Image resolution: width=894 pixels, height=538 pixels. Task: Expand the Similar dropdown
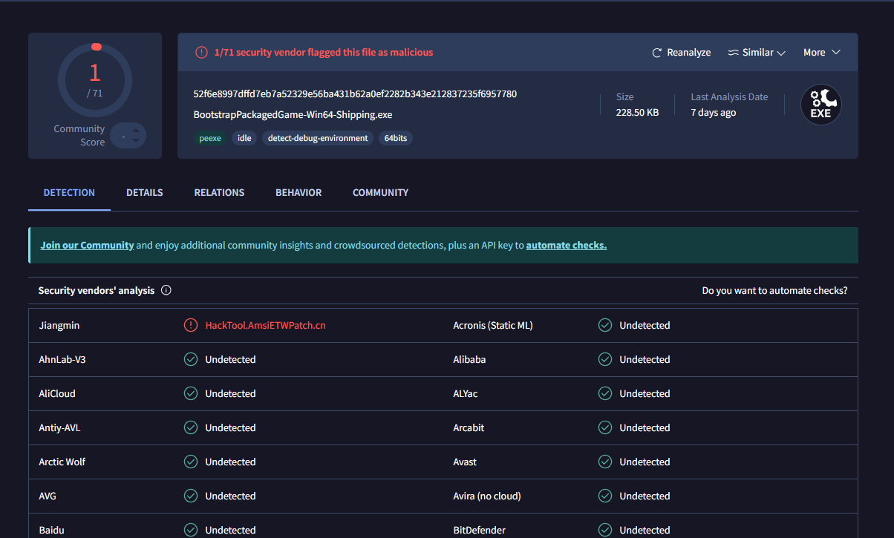(x=756, y=53)
